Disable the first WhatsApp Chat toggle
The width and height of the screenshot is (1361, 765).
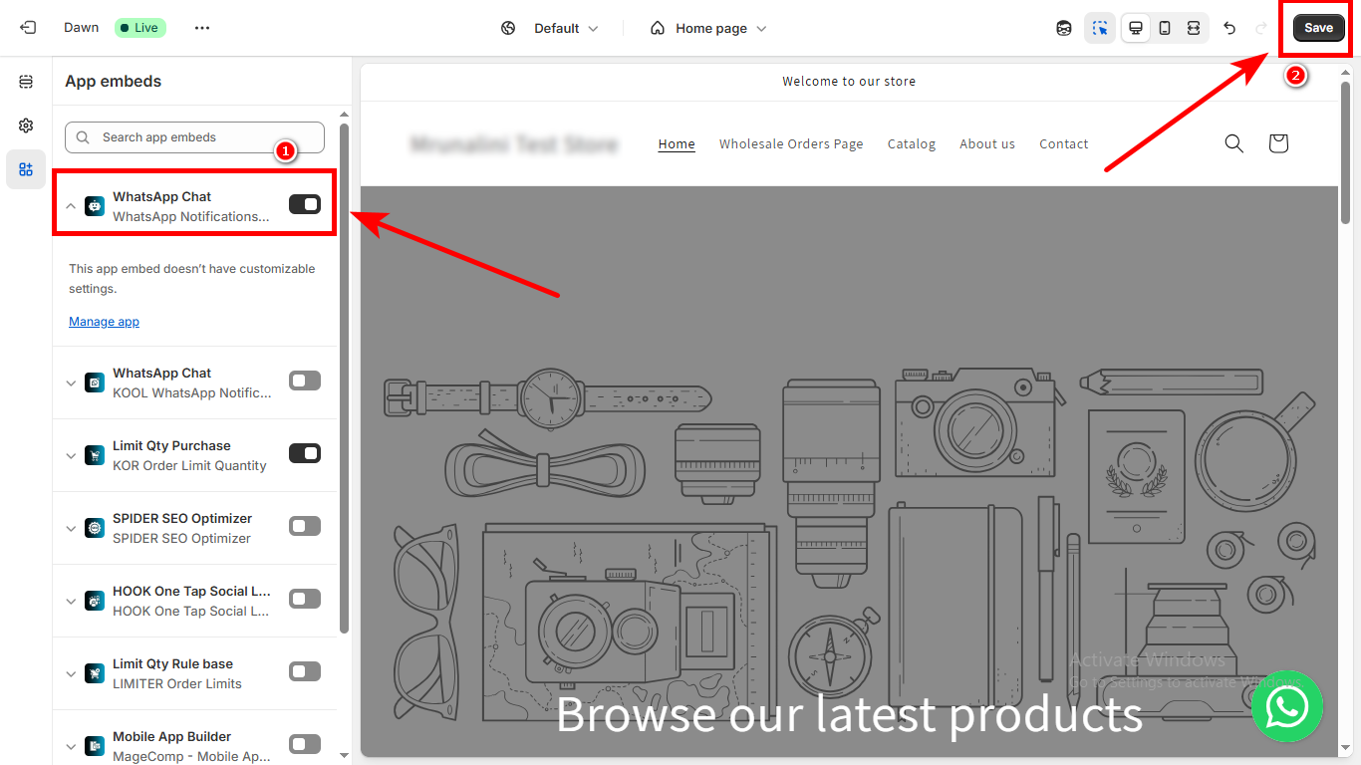coord(305,204)
